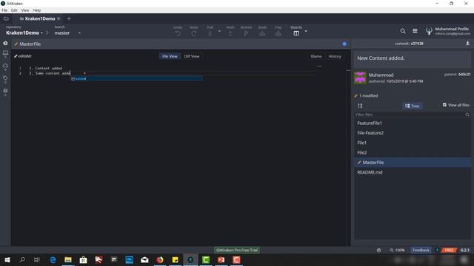Viewport: 474px width, 266px height.
Task: Select the Local computer sidebar icon
Action: coord(5,53)
